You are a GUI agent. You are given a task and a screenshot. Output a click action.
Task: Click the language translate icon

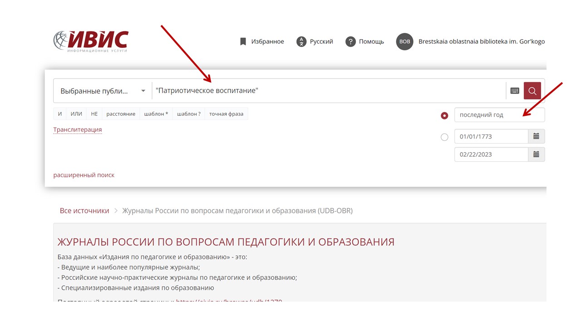tap(301, 42)
